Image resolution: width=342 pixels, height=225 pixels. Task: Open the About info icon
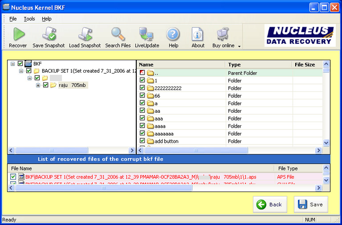pyautogui.click(x=197, y=34)
